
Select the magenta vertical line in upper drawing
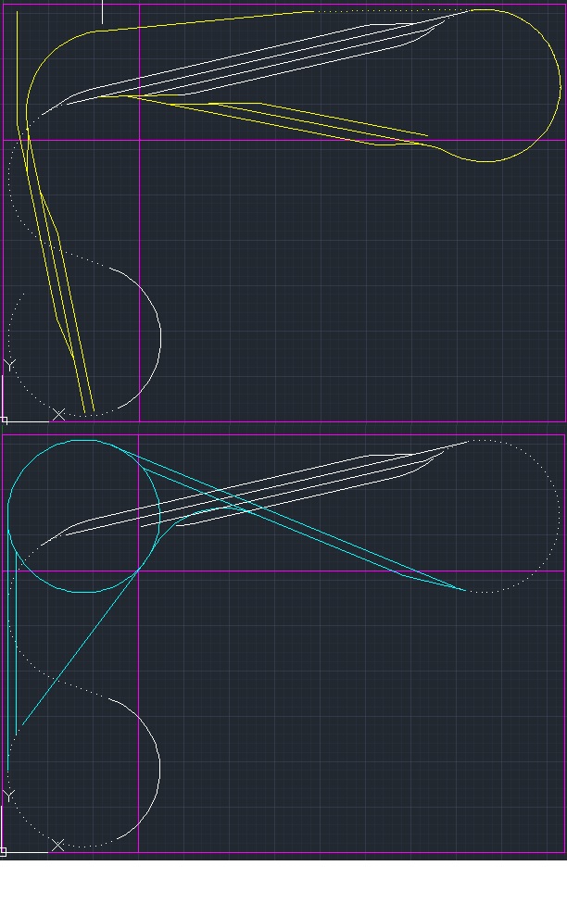click(139, 278)
